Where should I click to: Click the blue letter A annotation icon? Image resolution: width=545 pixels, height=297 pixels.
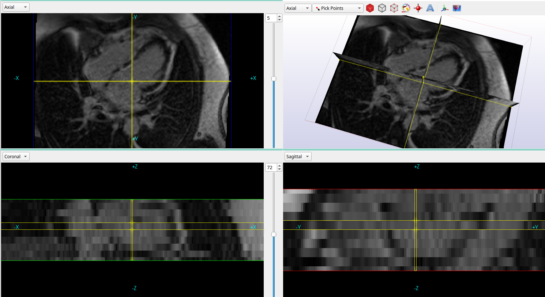(x=430, y=8)
